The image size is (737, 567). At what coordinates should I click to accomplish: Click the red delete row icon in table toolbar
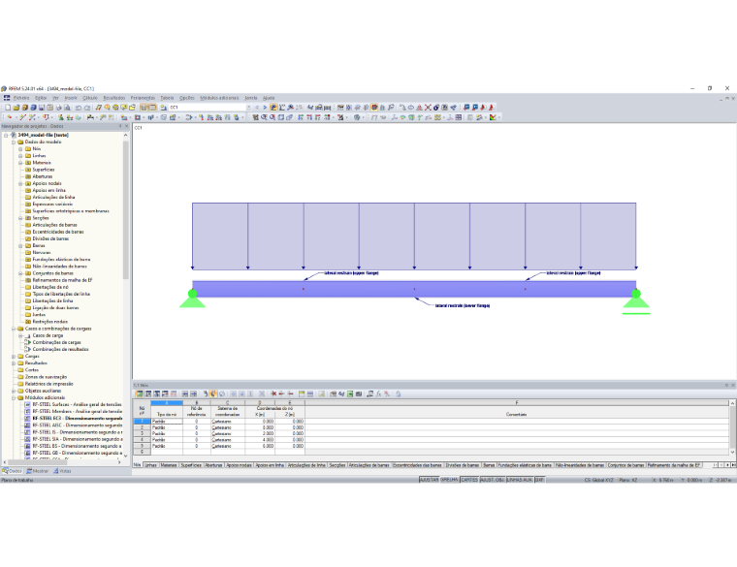[x=274, y=394]
